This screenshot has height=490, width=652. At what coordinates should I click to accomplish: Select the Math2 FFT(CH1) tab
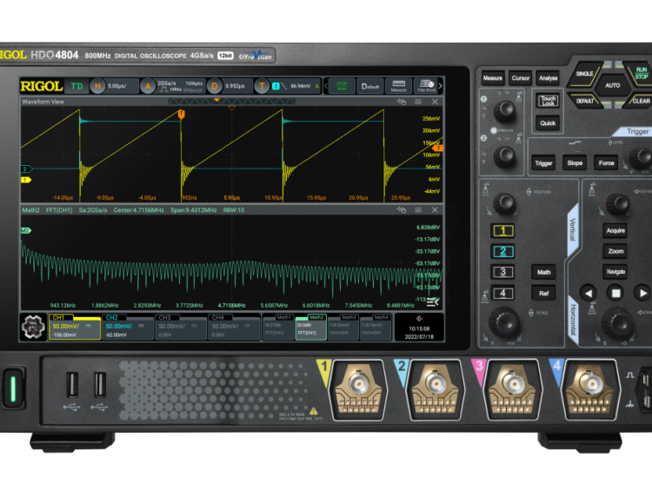310,327
